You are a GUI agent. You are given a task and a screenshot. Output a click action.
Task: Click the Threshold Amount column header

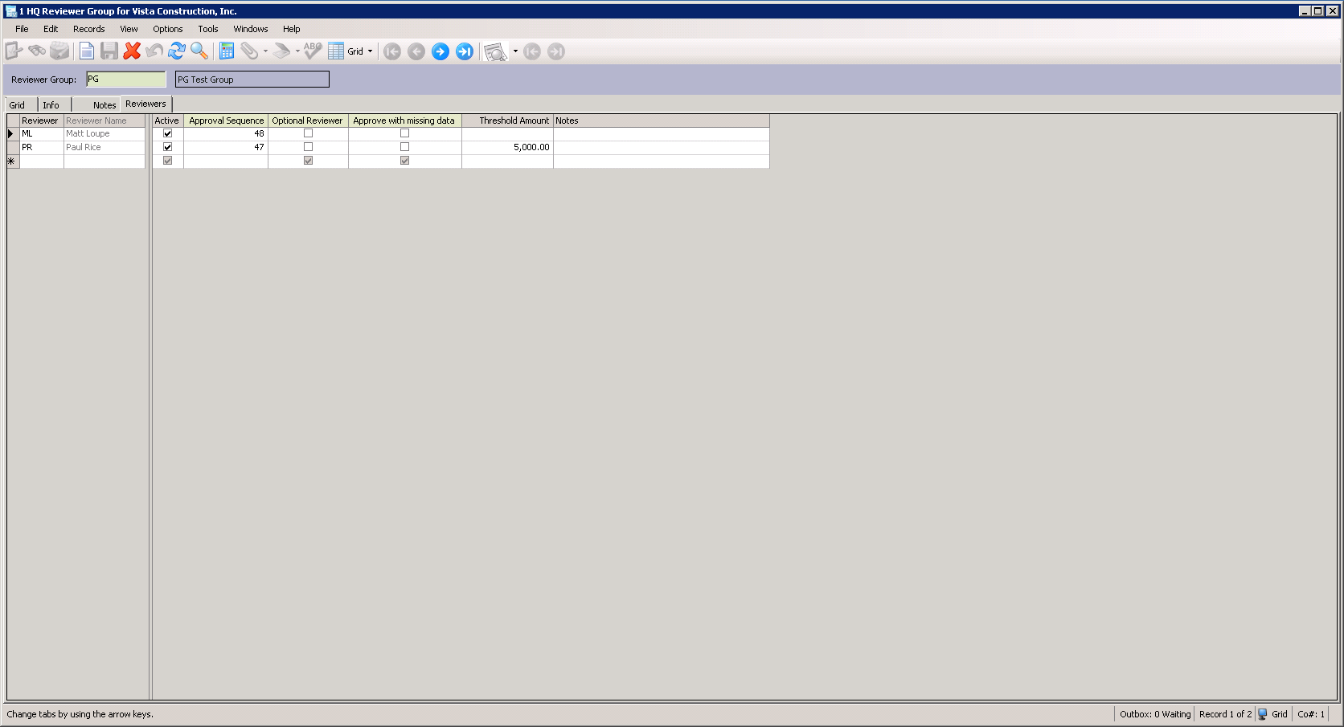coord(507,120)
